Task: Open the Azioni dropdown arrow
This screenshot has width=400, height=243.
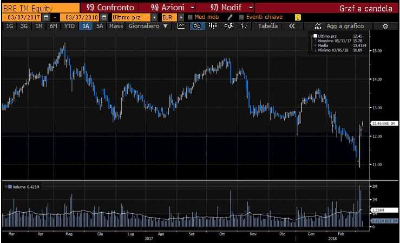Action: coord(192,8)
